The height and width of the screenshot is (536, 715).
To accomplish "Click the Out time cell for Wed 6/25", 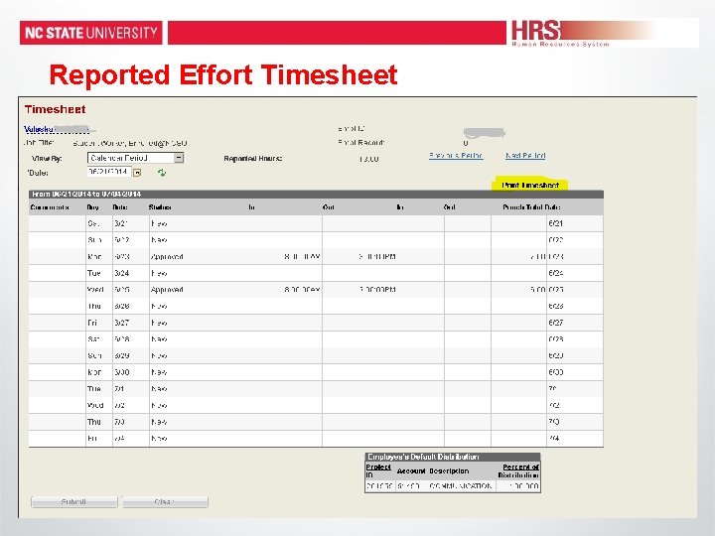I will (377, 290).
